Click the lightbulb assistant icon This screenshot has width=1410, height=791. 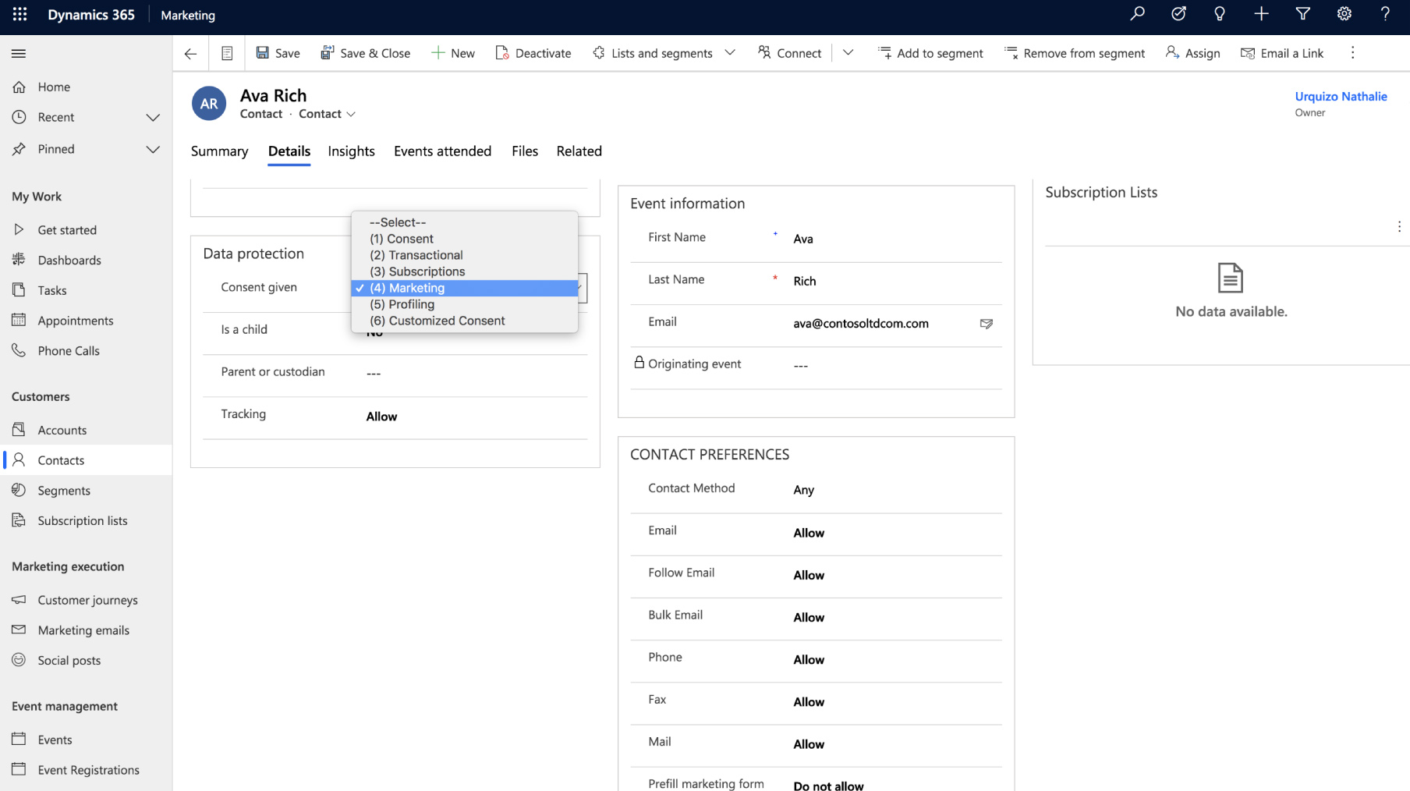(x=1220, y=14)
